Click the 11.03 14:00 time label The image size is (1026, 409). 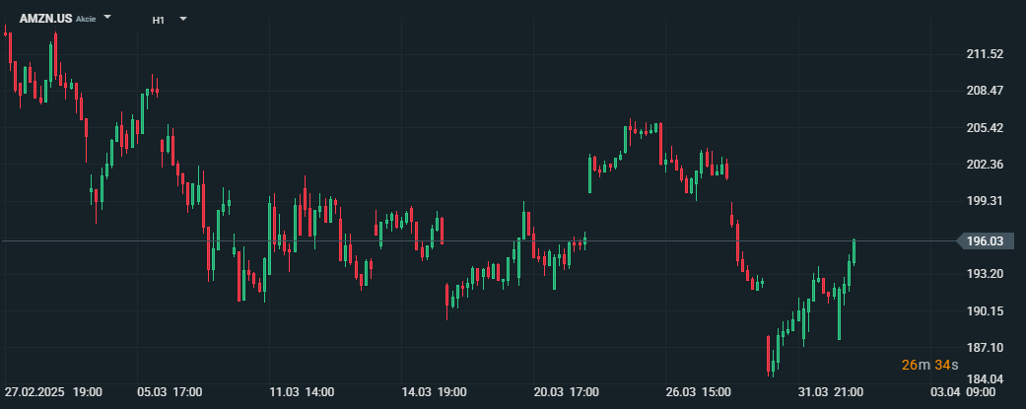pyautogui.click(x=302, y=392)
